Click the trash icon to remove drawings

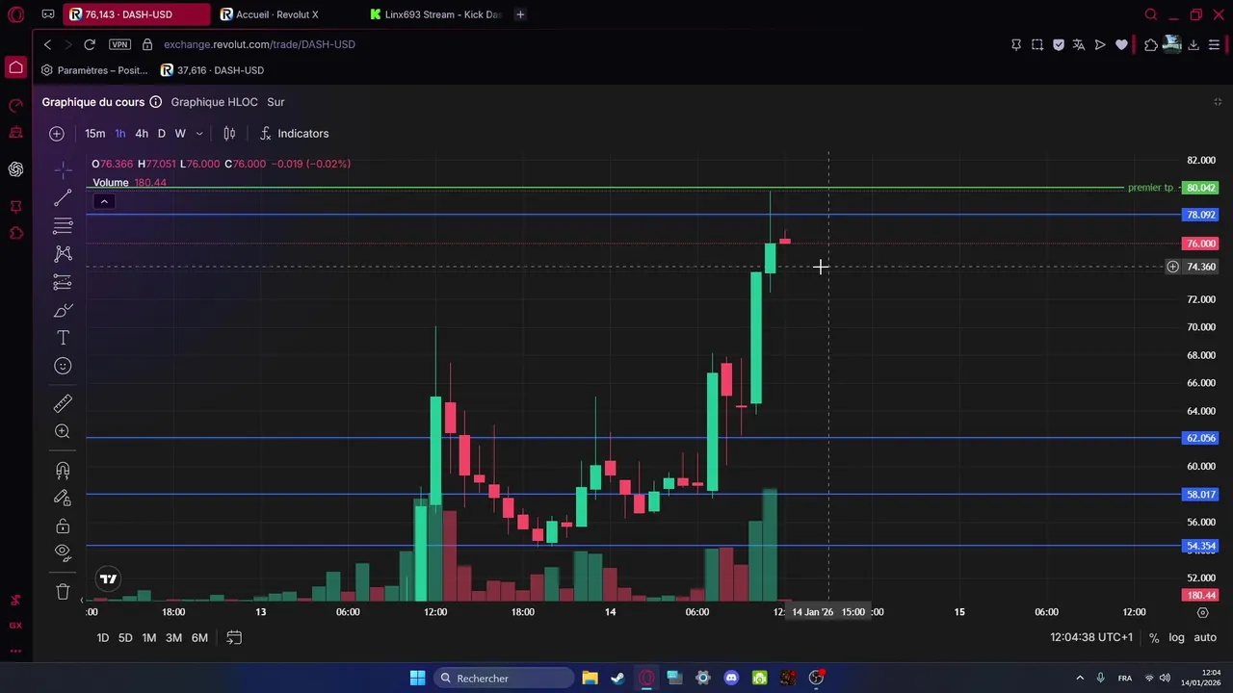(63, 592)
